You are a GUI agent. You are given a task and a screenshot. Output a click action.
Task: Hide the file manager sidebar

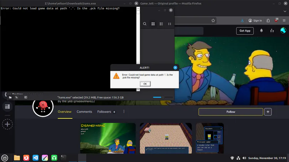[25, 97]
